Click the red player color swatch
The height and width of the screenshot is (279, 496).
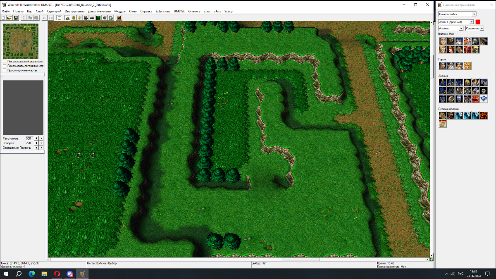coord(478,22)
